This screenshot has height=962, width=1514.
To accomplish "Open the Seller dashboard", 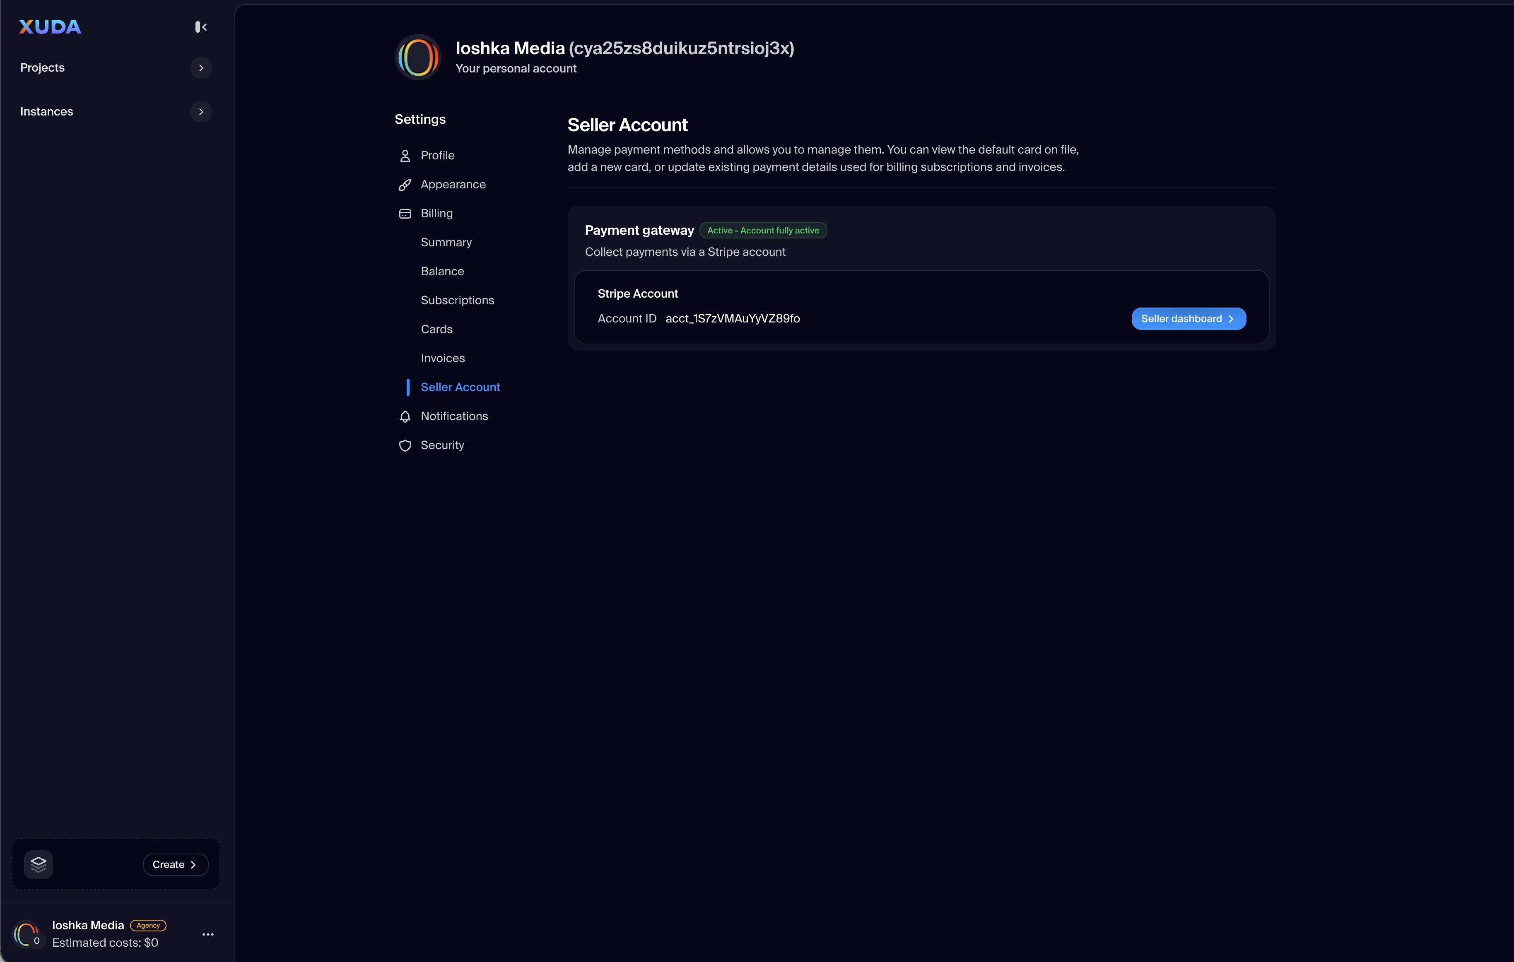I will point(1189,319).
